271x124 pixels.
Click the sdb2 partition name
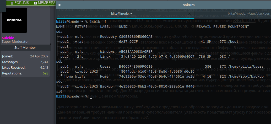tap(64, 71)
